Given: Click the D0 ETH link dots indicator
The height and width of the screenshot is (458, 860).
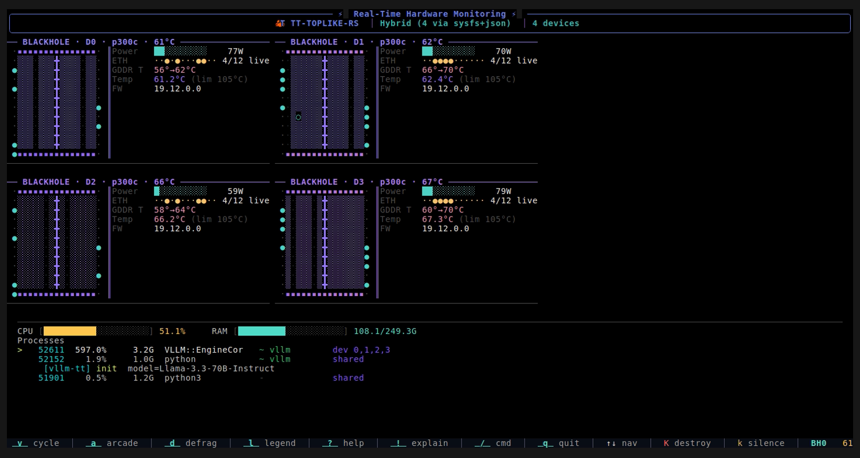Looking at the screenshot, I should (185, 61).
